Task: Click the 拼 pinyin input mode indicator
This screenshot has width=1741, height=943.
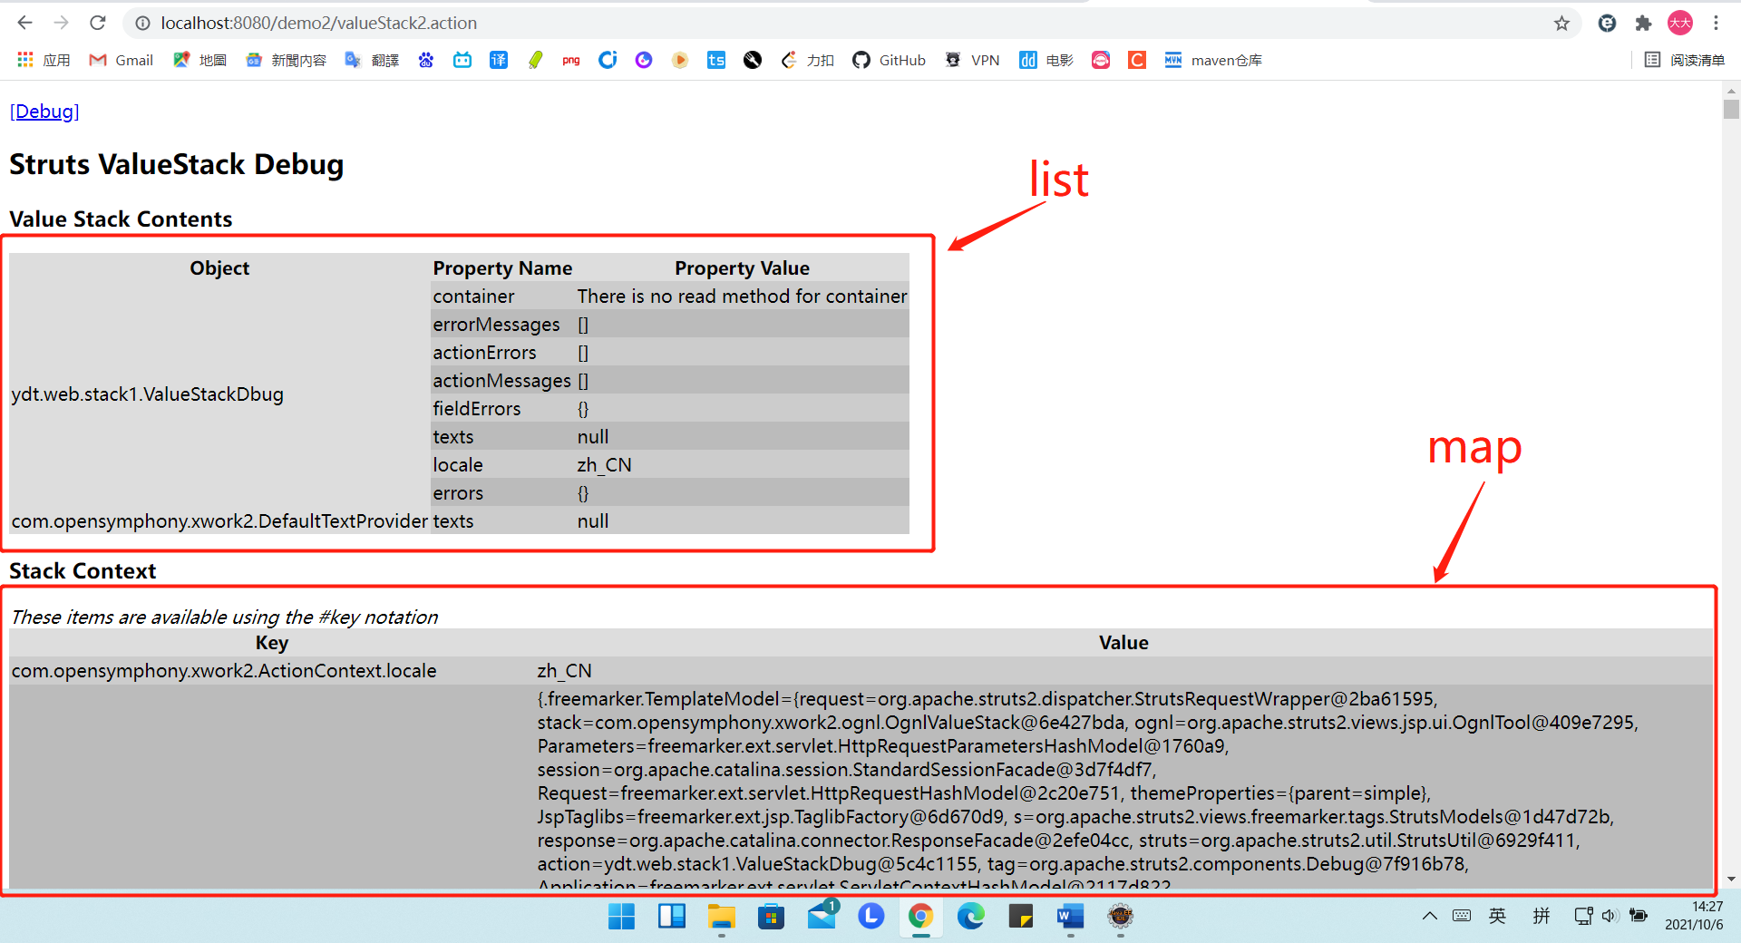Action: [1542, 916]
